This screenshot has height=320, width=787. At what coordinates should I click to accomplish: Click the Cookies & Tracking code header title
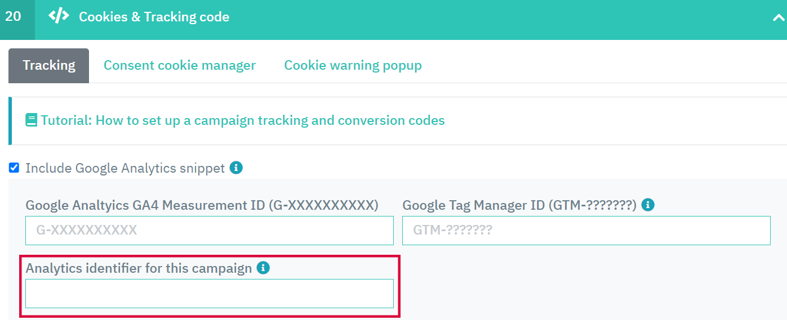(x=154, y=17)
